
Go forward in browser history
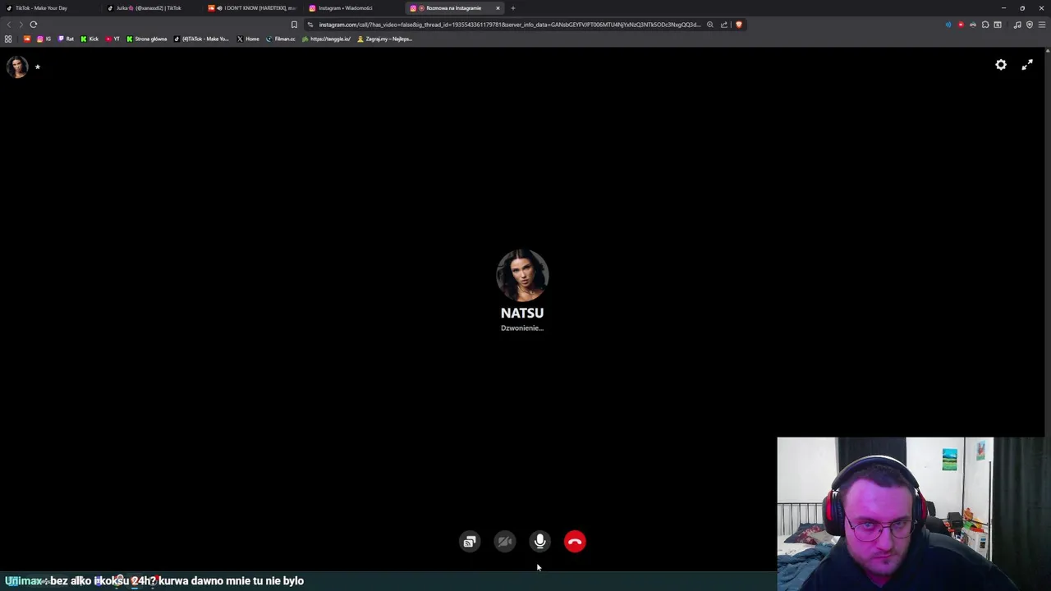21,25
